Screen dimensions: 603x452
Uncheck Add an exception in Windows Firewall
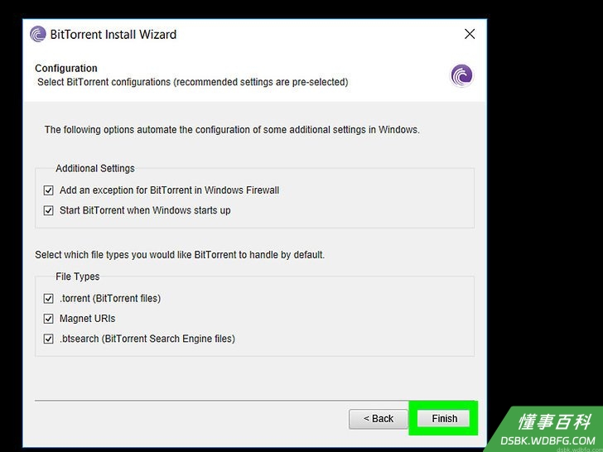[x=48, y=190]
